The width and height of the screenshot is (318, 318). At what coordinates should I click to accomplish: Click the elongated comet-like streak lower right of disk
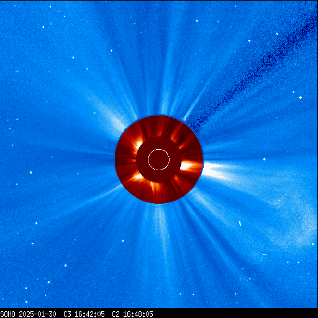[x=240, y=224]
